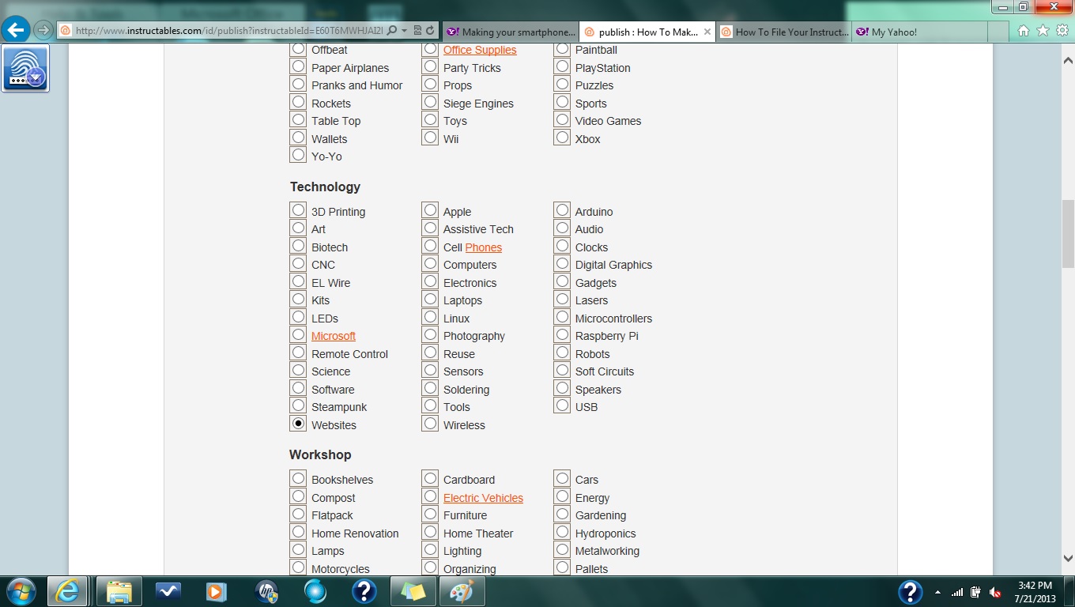Screen dimensions: 1075x607
Task: Check the network signal tray icon
Action: [x=957, y=592]
